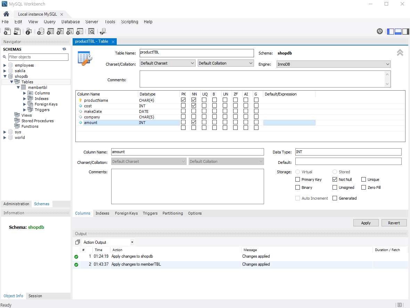The height and width of the screenshot is (308, 410).
Task: Close Local instance MySQL tab
Action: pyautogui.click(x=62, y=14)
